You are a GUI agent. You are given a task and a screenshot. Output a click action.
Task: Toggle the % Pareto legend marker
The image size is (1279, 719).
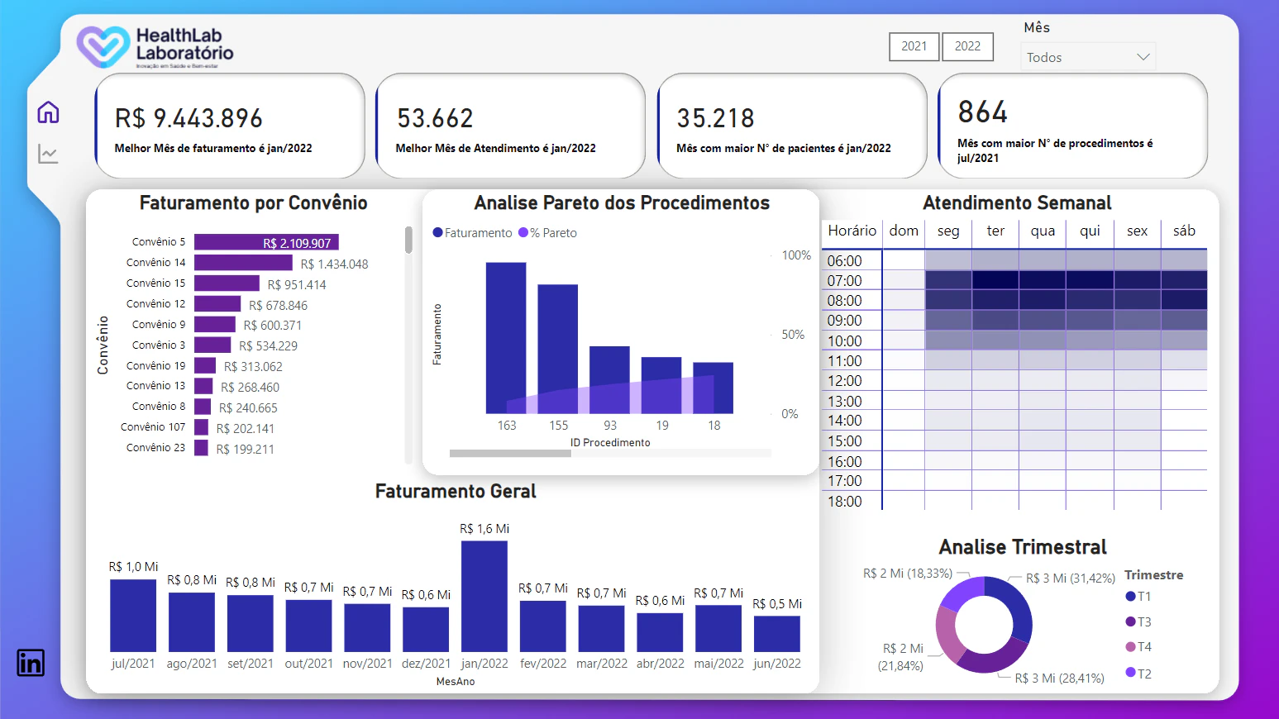(x=523, y=233)
